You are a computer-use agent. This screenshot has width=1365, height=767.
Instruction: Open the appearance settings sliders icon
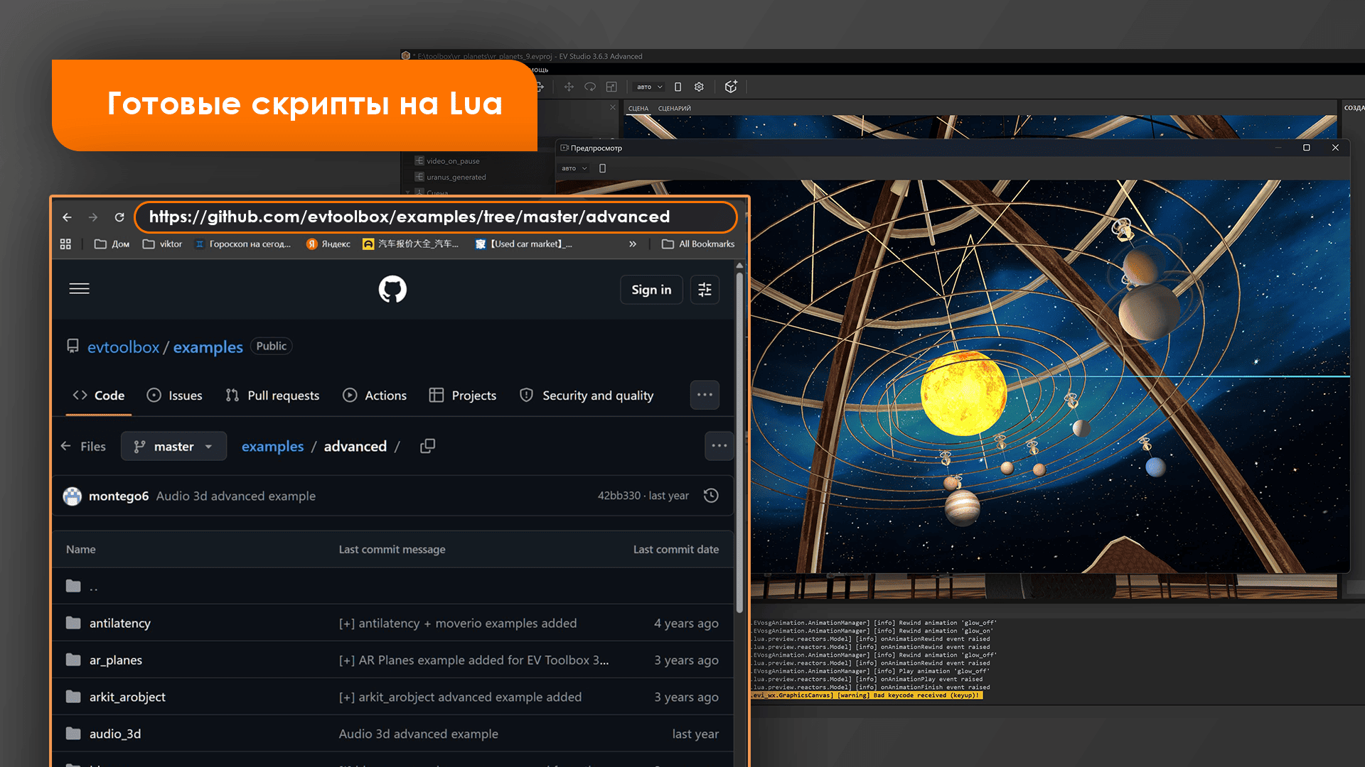tap(705, 290)
